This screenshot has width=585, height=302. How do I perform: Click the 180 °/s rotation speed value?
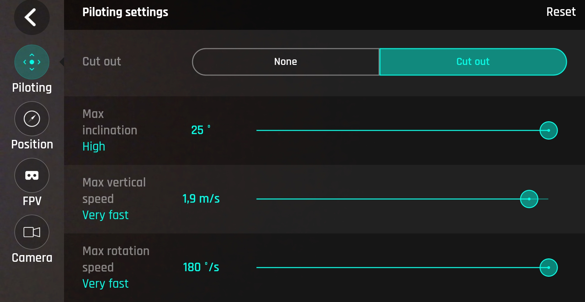point(201,267)
